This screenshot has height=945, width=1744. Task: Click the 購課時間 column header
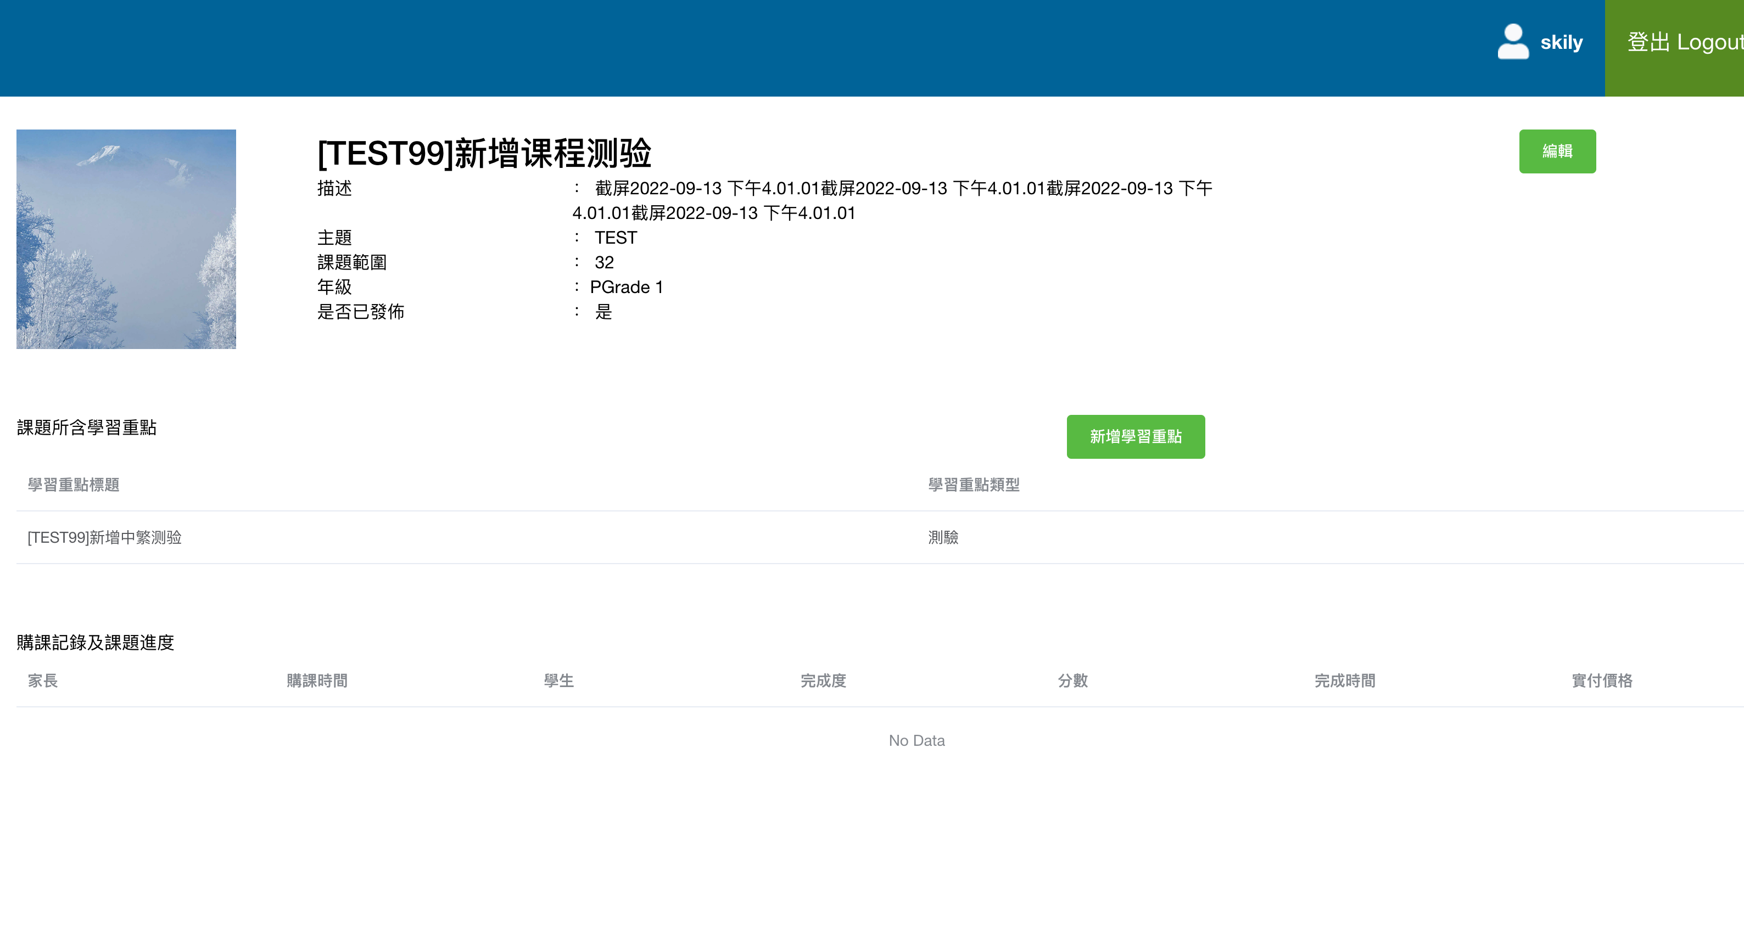317,680
